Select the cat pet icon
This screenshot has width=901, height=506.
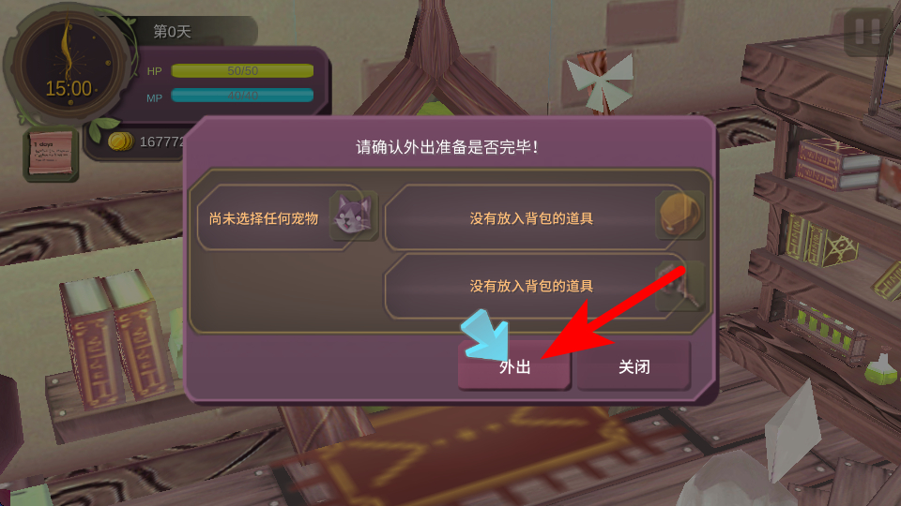click(x=354, y=216)
